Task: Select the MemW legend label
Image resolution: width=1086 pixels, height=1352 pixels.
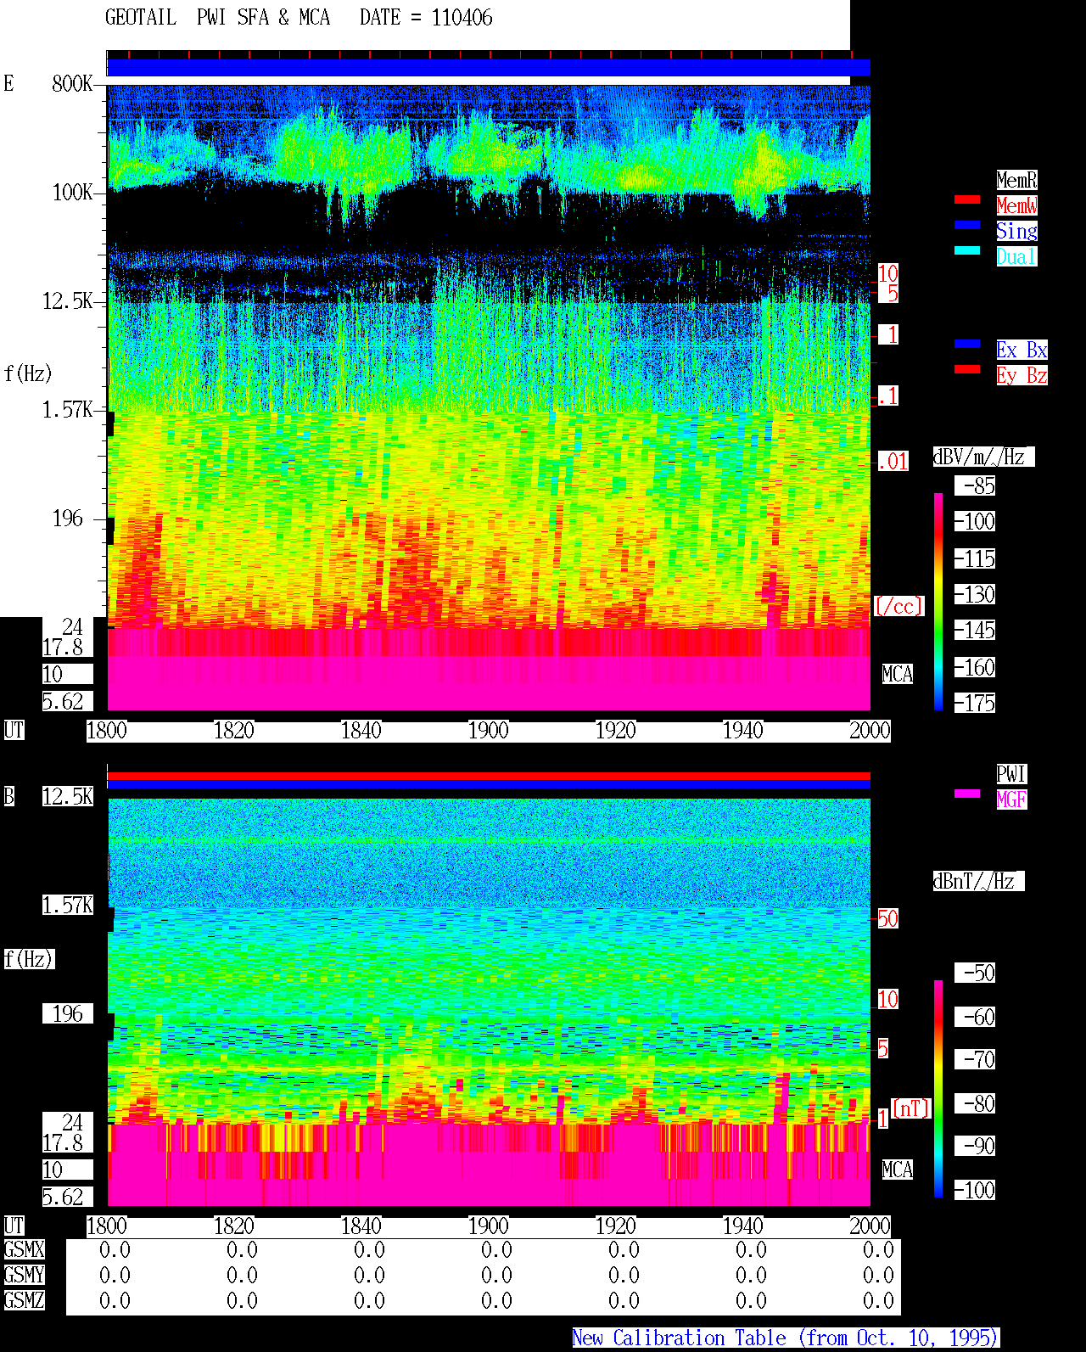Action: (1016, 205)
